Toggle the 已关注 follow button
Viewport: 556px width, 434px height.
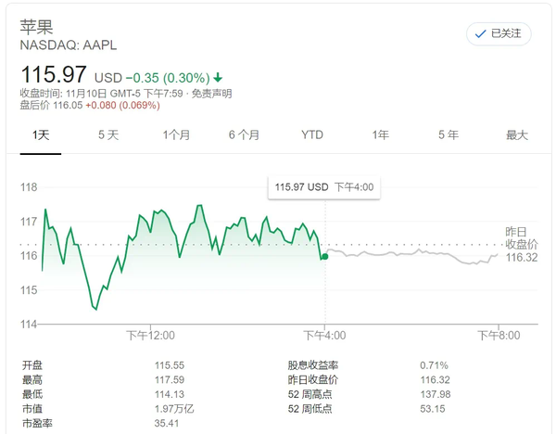(498, 33)
